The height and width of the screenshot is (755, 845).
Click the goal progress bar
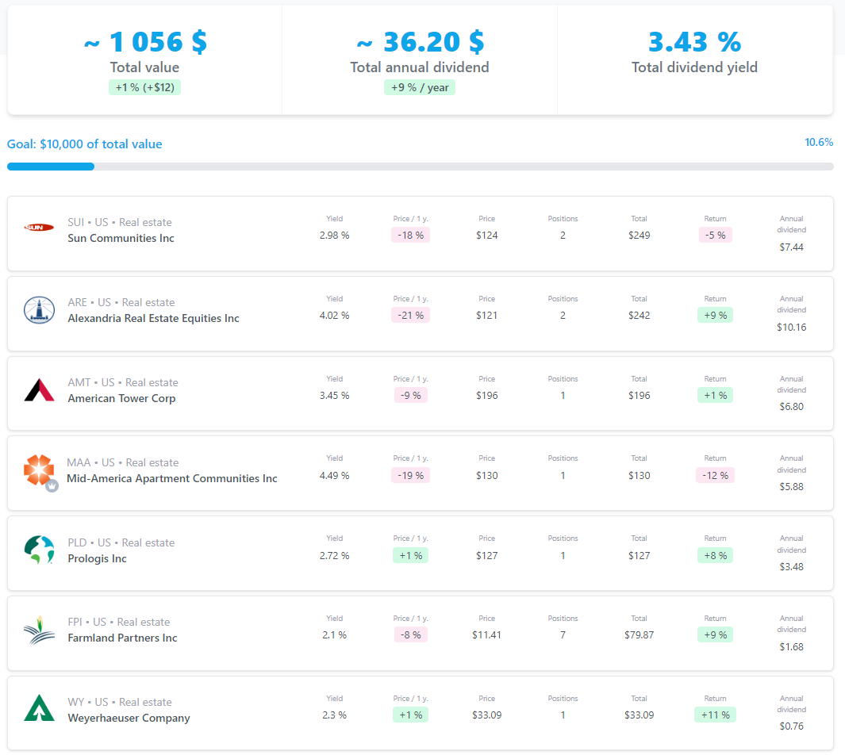[421, 167]
